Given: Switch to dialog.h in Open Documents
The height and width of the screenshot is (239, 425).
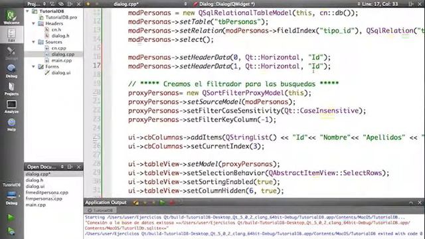Looking at the screenshot, I should click(35, 180).
